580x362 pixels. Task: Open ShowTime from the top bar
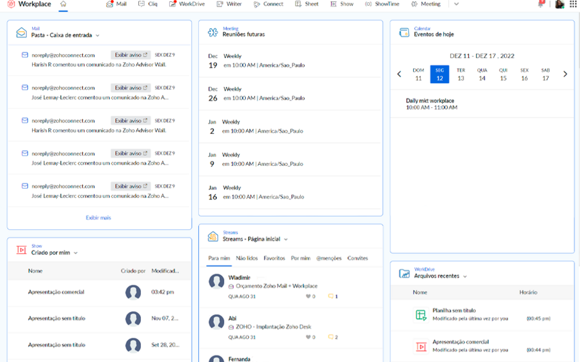tap(382, 4)
